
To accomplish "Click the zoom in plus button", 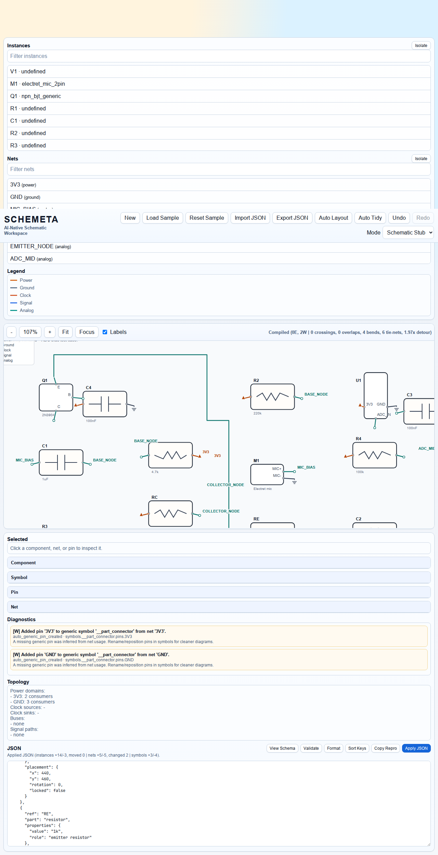I will pyautogui.click(x=50, y=332).
